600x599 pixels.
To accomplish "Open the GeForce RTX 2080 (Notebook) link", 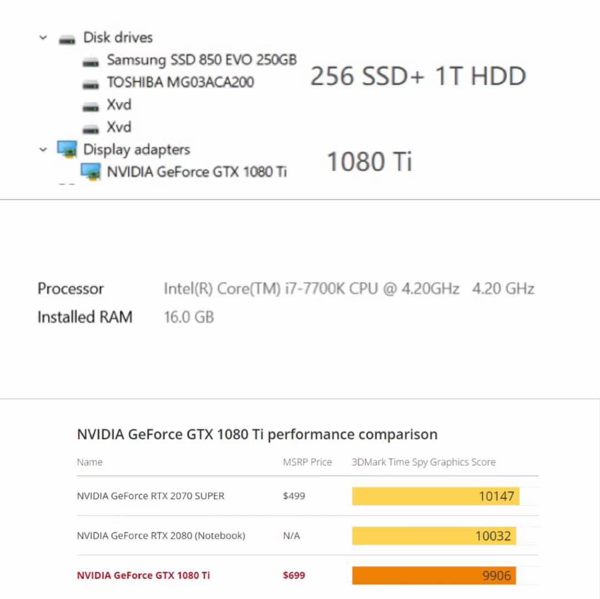I will click(161, 536).
